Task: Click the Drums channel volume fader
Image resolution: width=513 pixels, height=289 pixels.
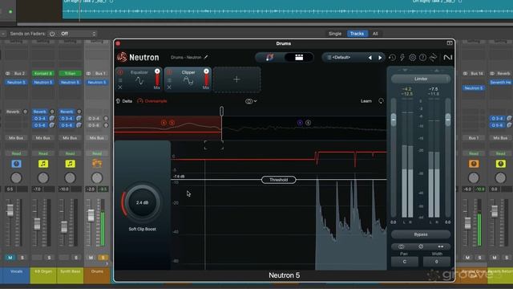Action: (x=91, y=215)
